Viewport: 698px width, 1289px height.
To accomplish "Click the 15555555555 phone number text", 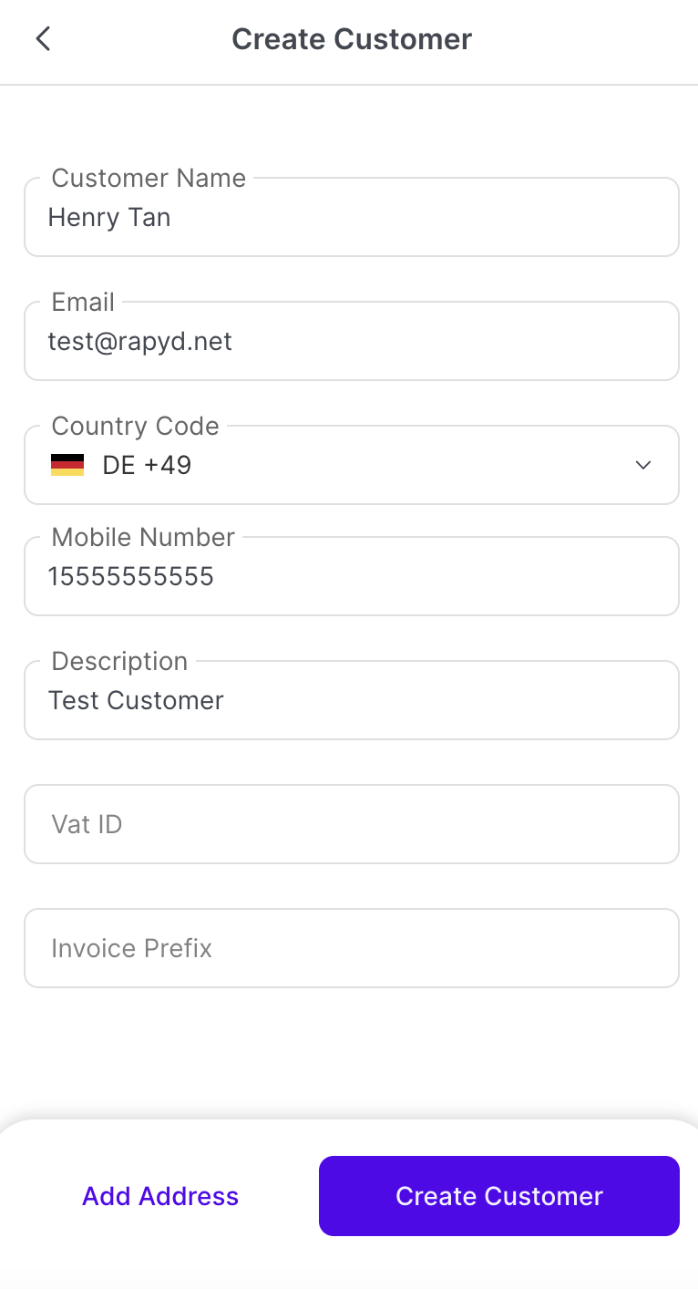I will tap(131, 577).
